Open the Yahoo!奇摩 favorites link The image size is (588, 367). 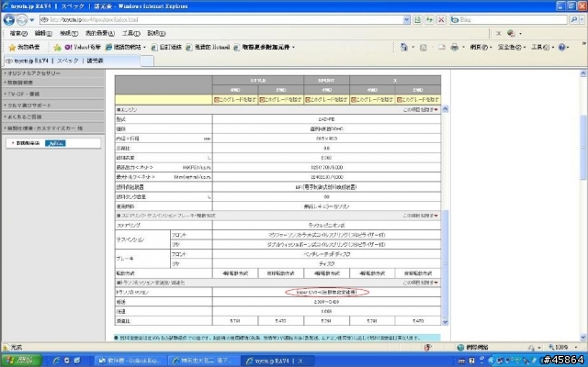click(x=83, y=47)
